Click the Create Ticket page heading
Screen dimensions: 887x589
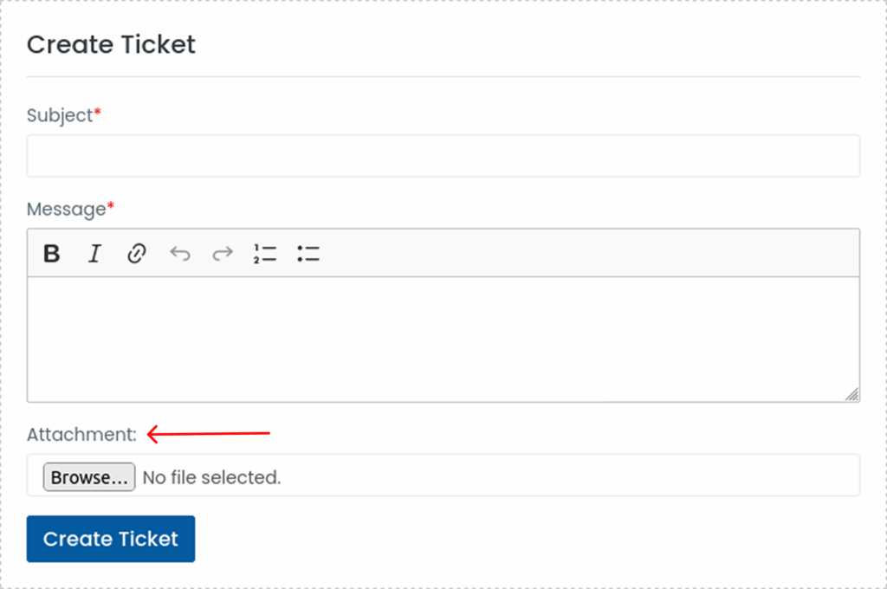point(111,44)
